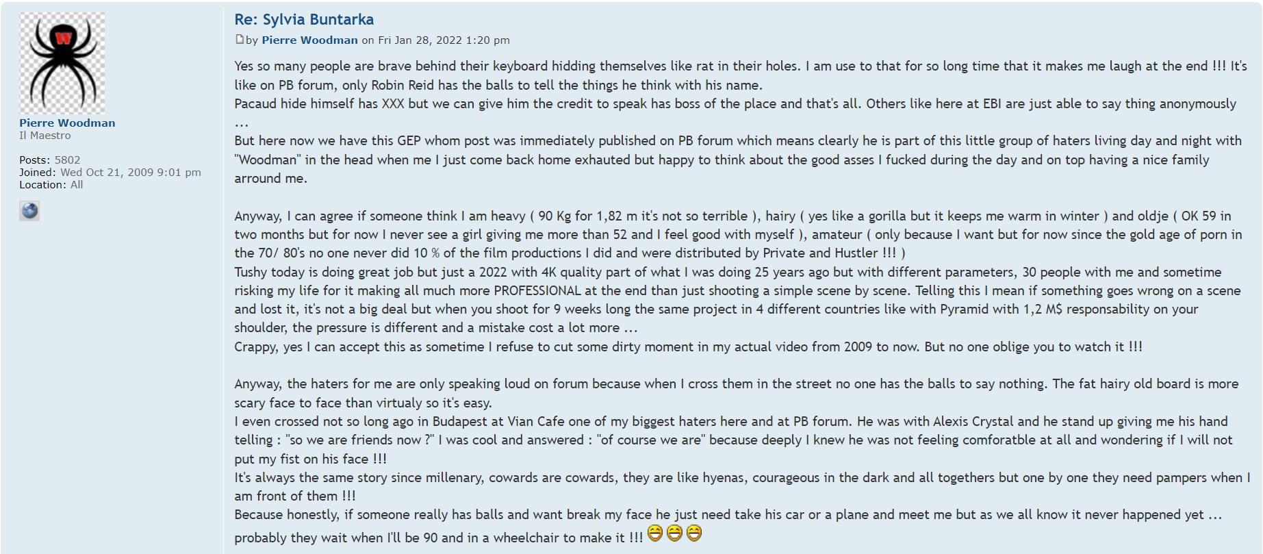The image size is (1263, 554).
Task: Click the "Joined:" label in the profile
Action: coord(38,173)
